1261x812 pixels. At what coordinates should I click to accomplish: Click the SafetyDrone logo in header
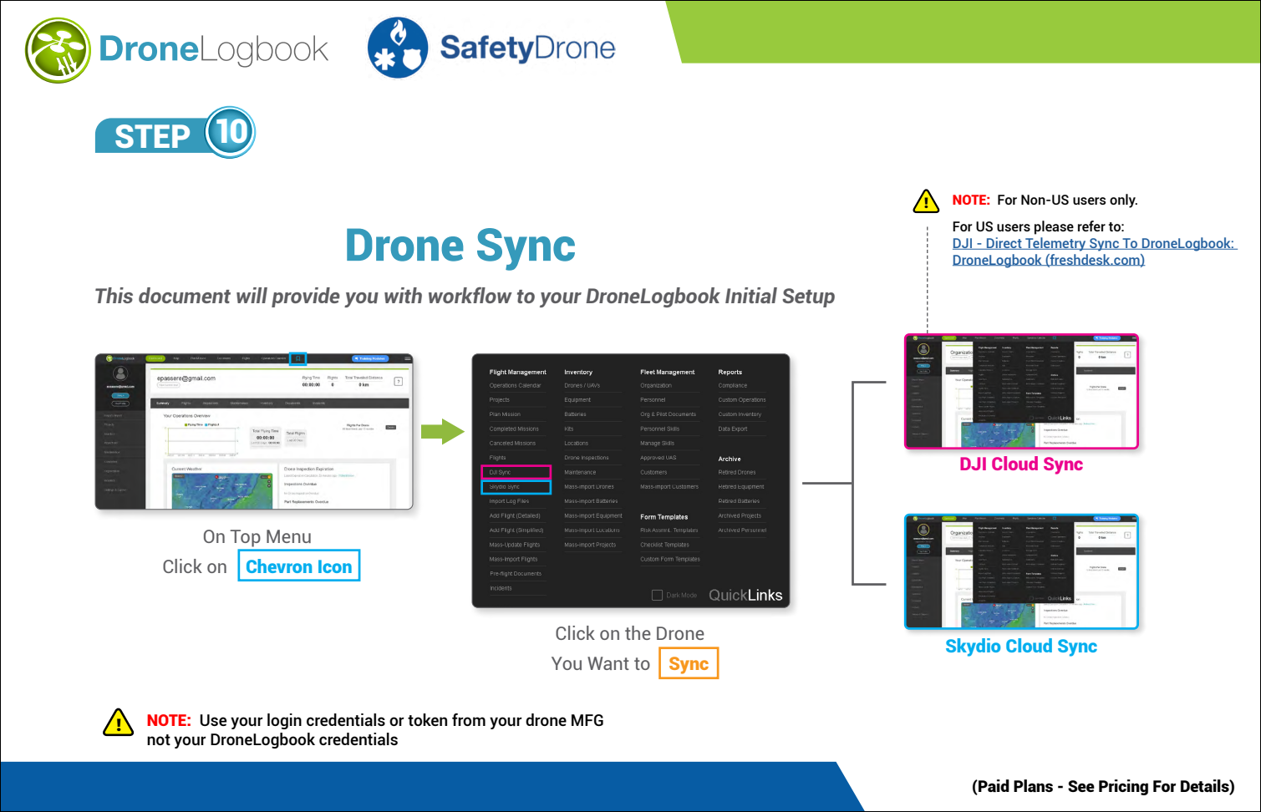pos(491,48)
